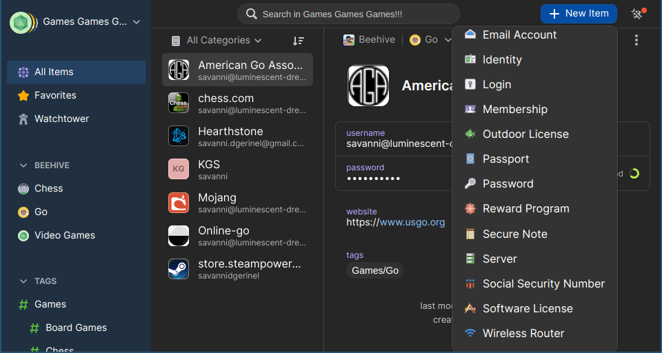Choose Secure Note from new item menu
The width and height of the screenshot is (662, 353).
click(534, 234)
